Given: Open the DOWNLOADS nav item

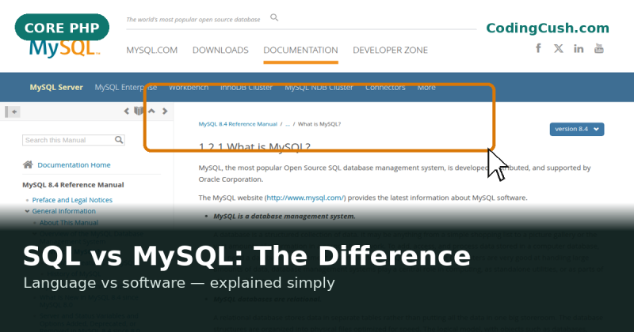Looking at the screenshot, I should [220, 50].
